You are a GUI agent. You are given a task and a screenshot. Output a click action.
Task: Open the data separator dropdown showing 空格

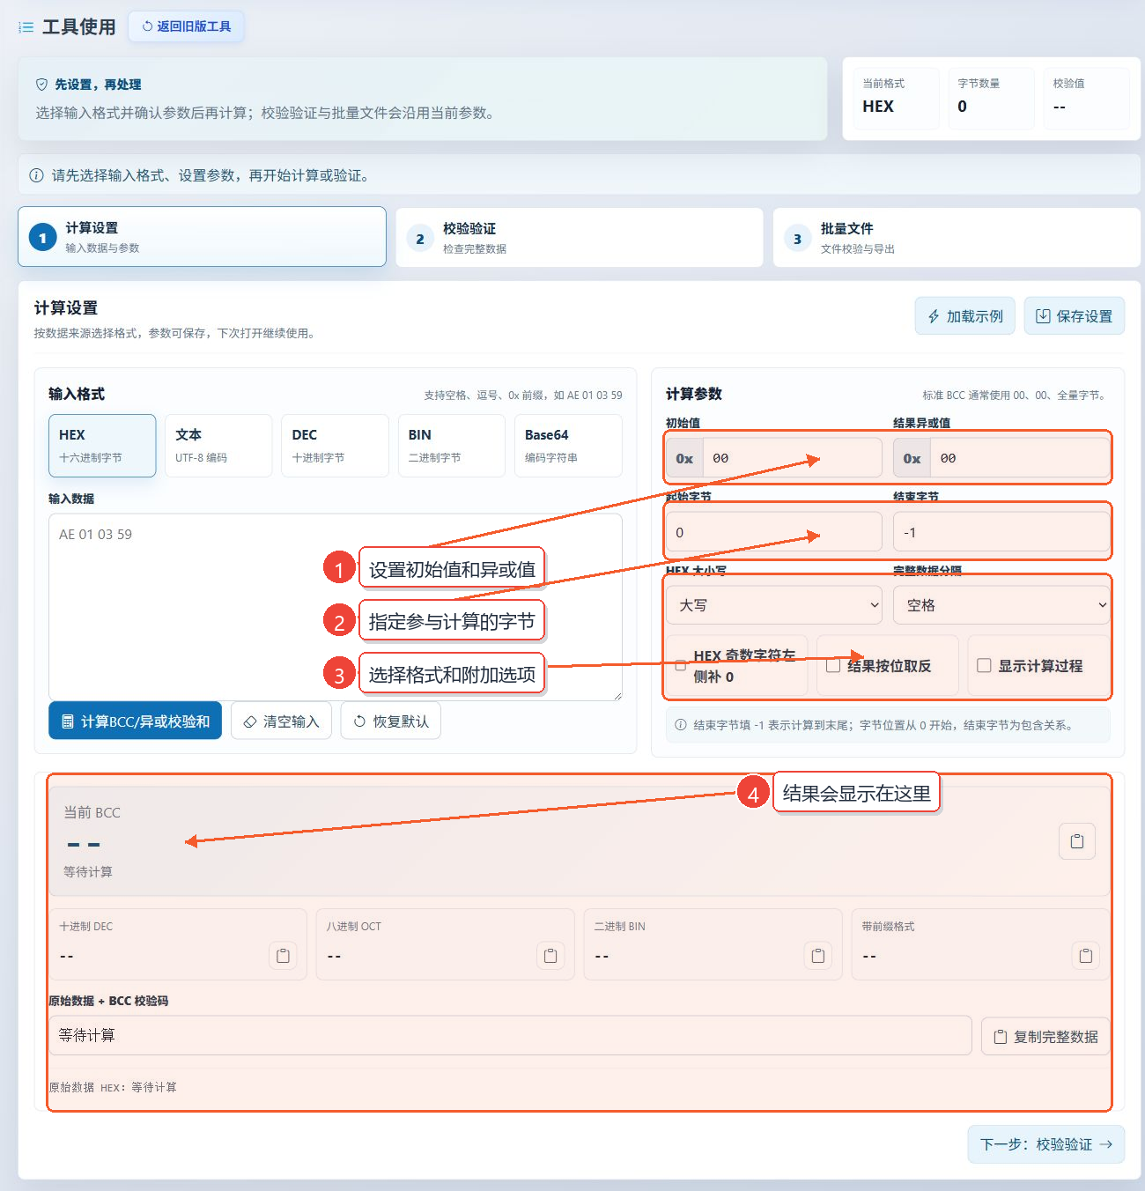1001,605
